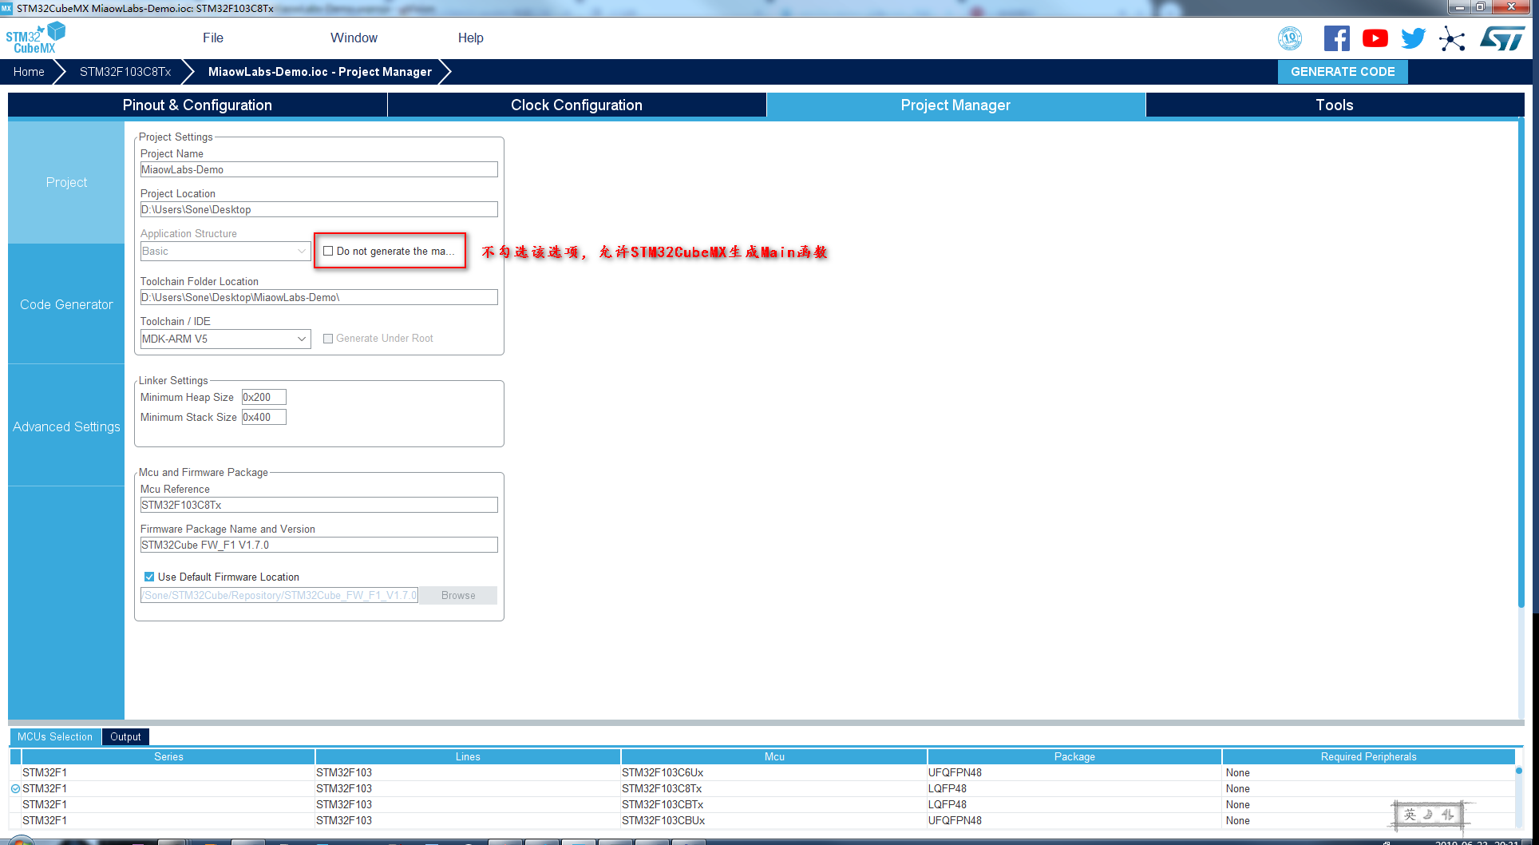The height and width of the screenshot is (845, 1539).
Task: Sort table by Required Peripherals column
Action: [1368, 756]
